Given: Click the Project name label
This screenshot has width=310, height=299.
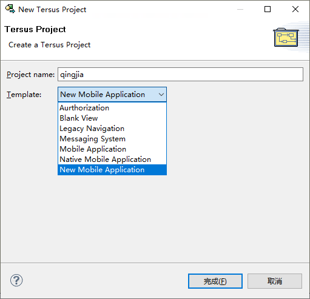Looking at the screenshot, I should [x=30, y=75].
